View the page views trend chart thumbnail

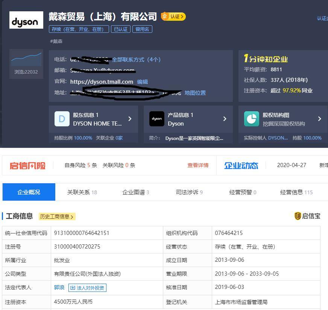pos(26,59)
